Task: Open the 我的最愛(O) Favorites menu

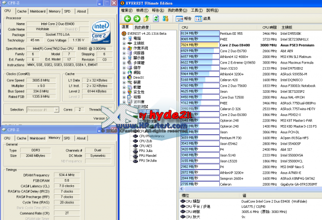Action: [x=178, y=10]
